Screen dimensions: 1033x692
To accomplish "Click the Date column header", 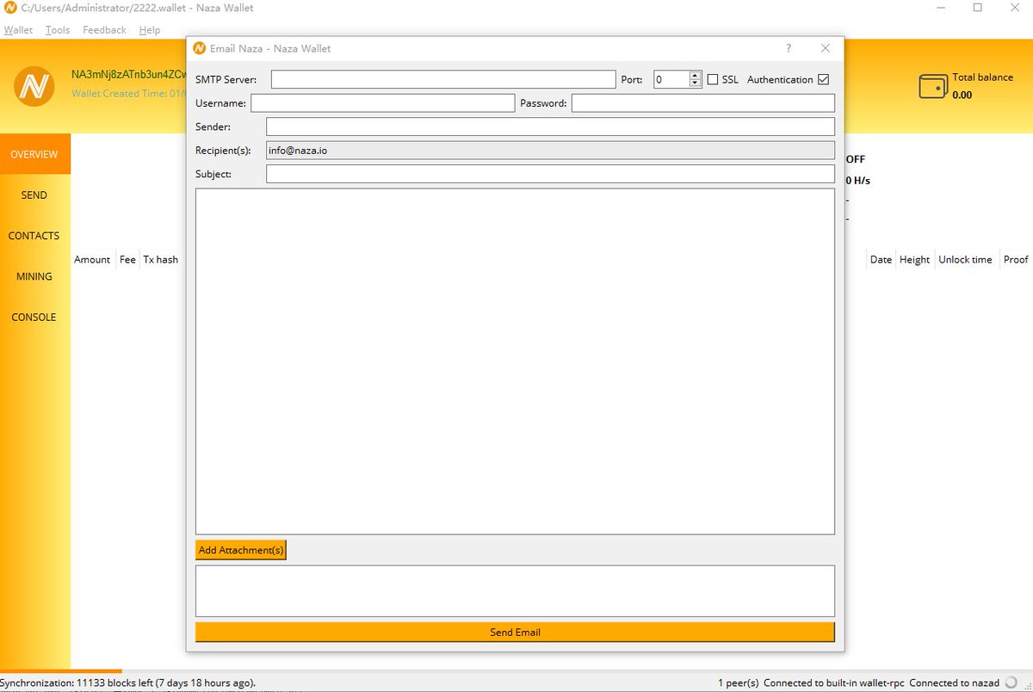I will (x=881, y=259).
